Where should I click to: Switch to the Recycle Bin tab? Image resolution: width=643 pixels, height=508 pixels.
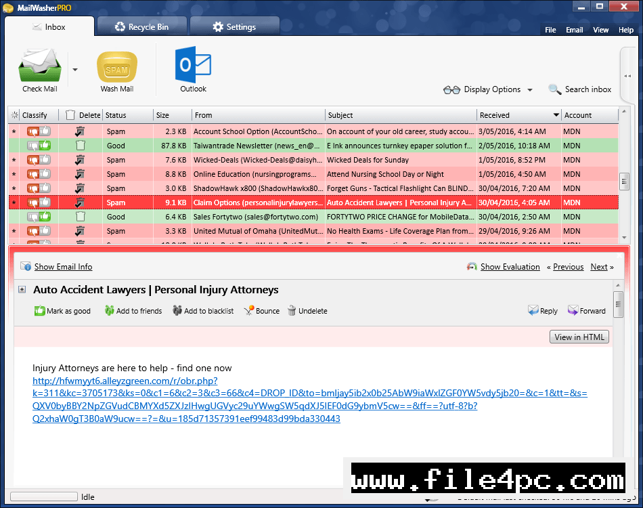tap(142, 26)
